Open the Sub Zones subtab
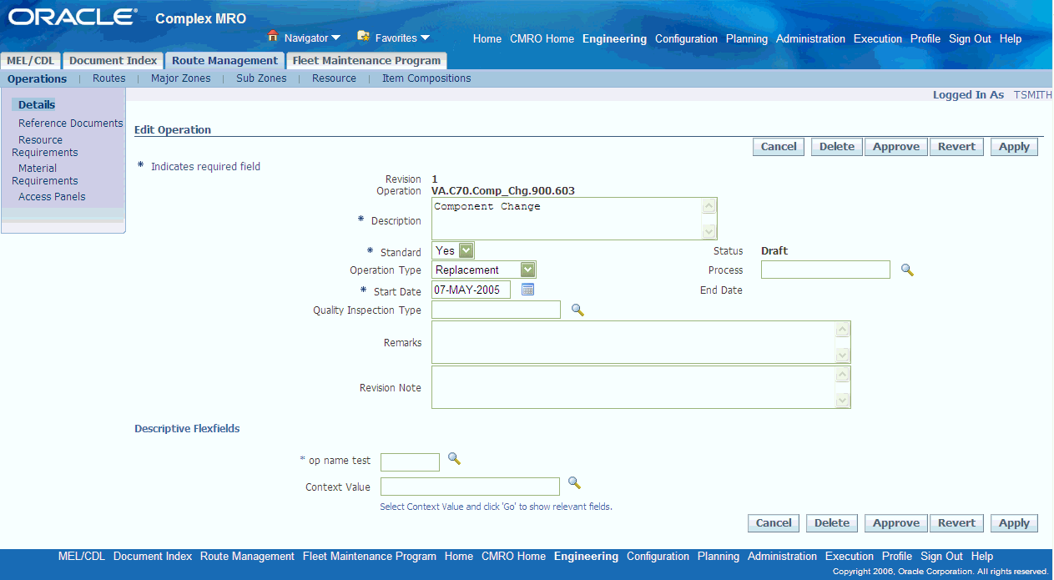 click(261, 78)
